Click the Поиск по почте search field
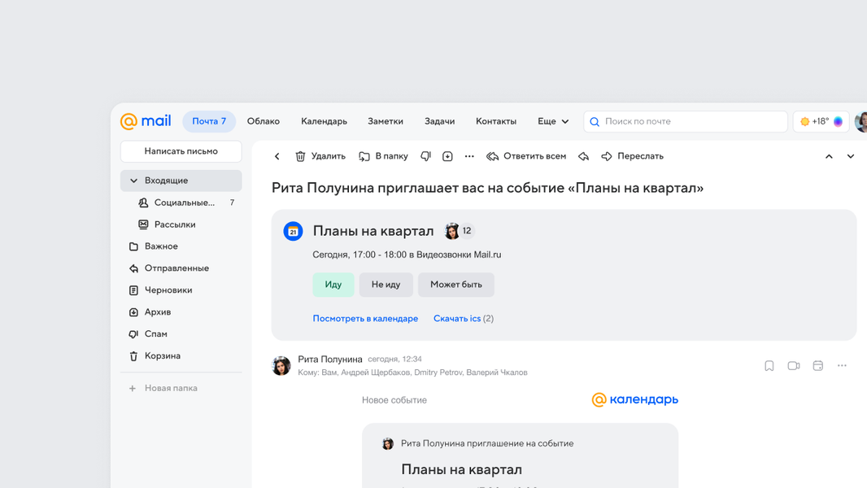Image resolution: width=867 pixels, height=488 pixels. click(x=686, y=121)
